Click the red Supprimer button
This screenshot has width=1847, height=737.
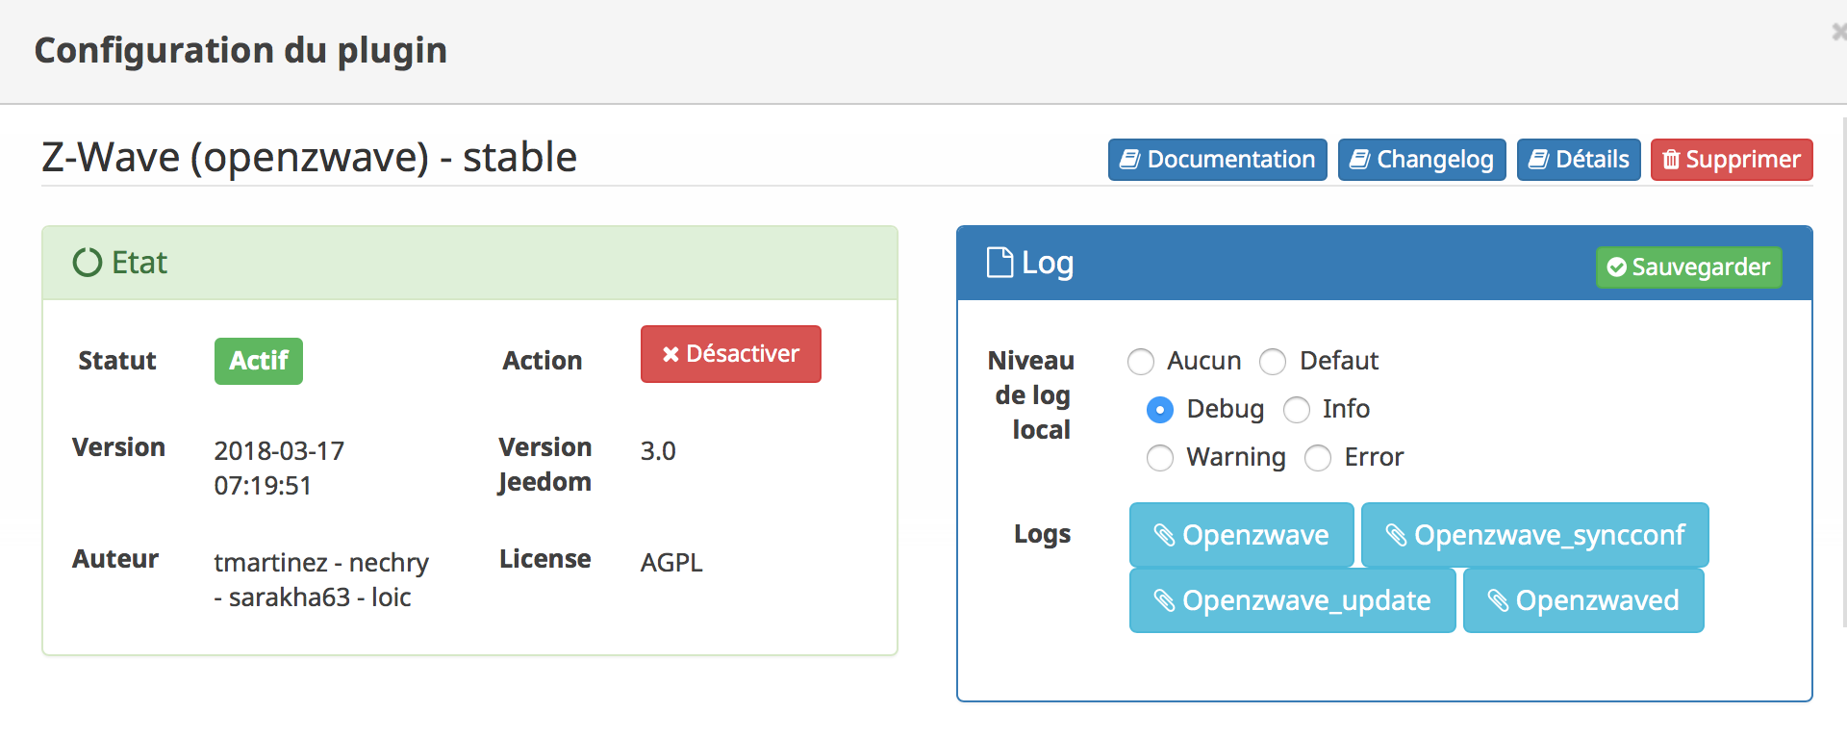click(x=1732, y=160)
